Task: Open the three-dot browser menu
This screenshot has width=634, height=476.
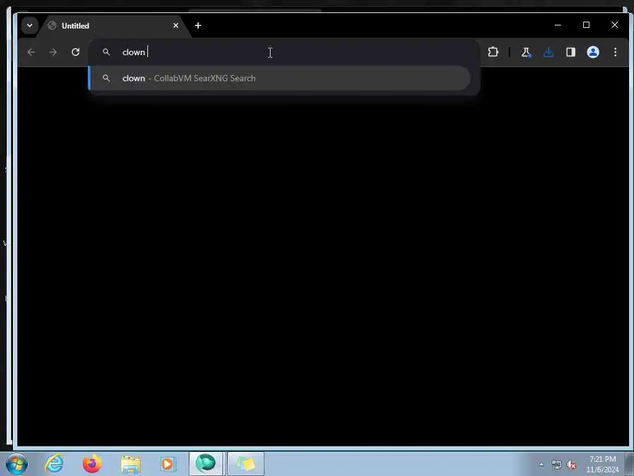Action: (615, 52)
